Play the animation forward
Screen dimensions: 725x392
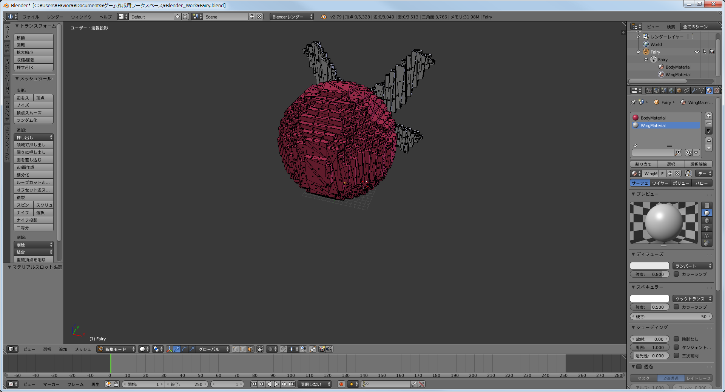click(x=276, y=384)
